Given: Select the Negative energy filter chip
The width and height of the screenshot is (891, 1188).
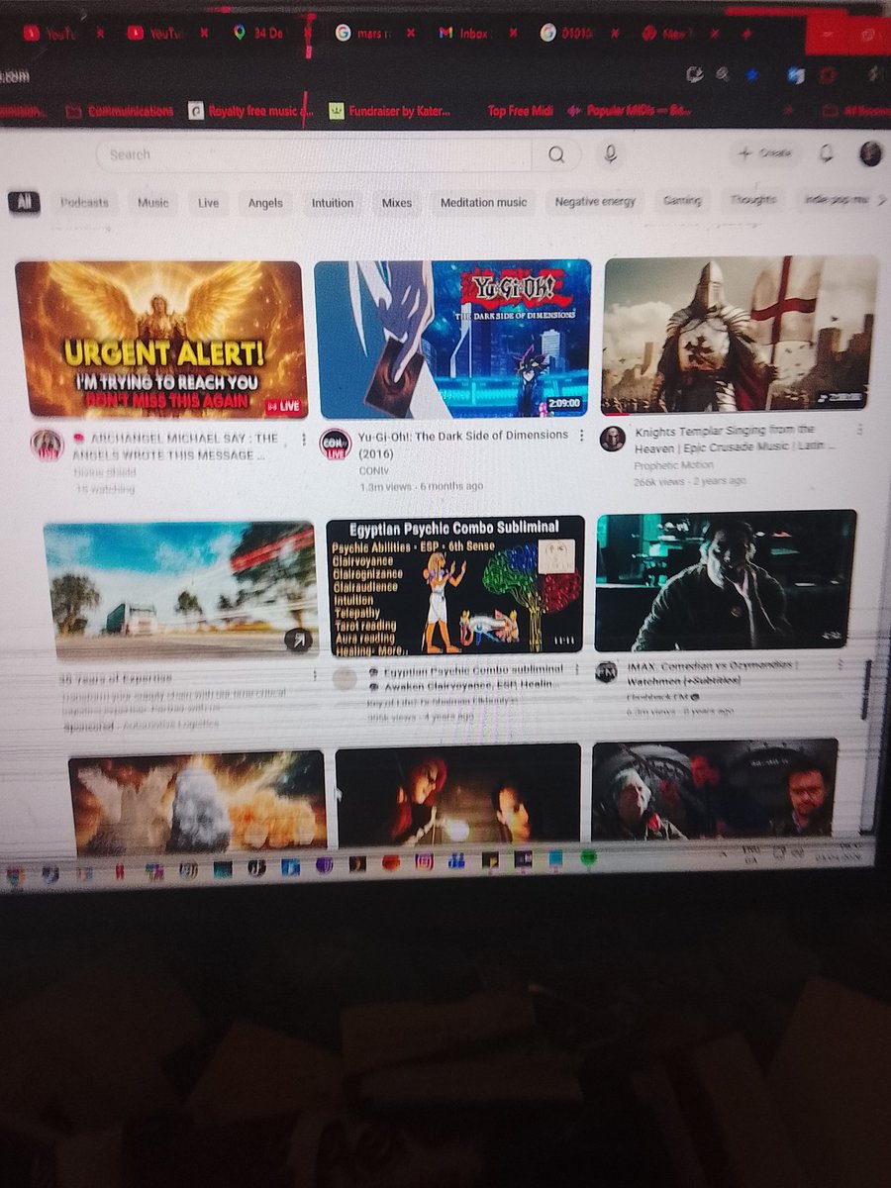Looking at the screenshot, I should [x=594, y=201].
